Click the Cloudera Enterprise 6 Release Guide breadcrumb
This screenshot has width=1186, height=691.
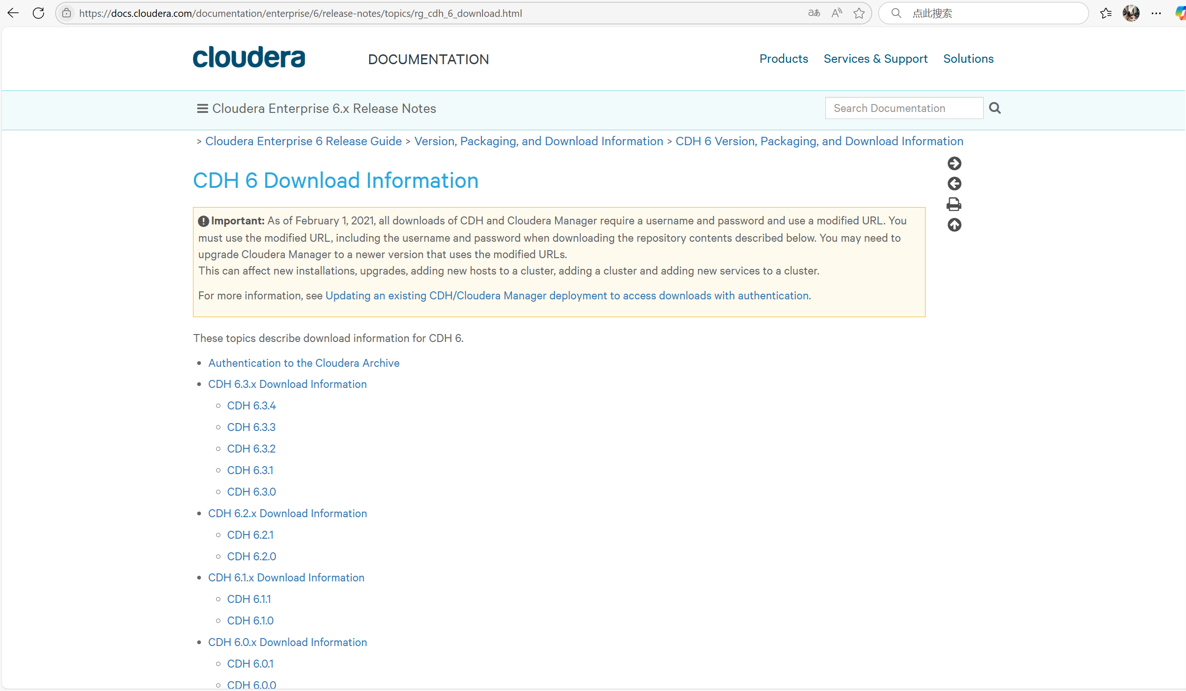pyautogui.click(x=303, y=141)
